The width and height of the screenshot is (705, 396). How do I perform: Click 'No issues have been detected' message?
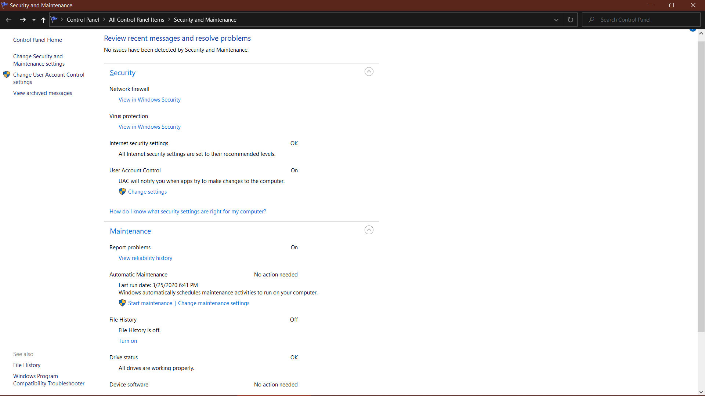click(x=176, y=50)
